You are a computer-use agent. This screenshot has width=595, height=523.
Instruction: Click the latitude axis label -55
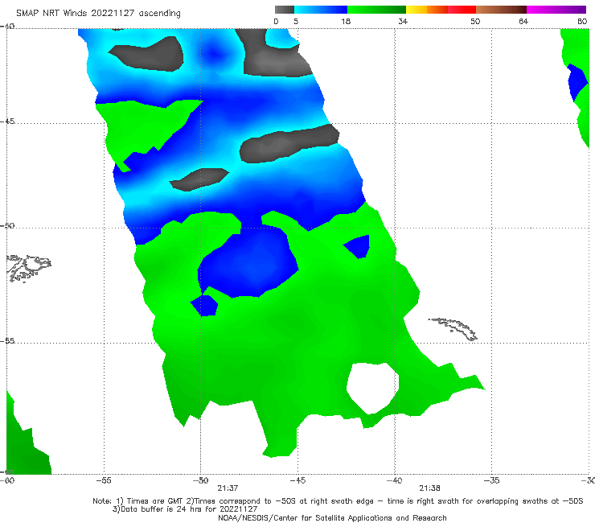coord(7,340)
